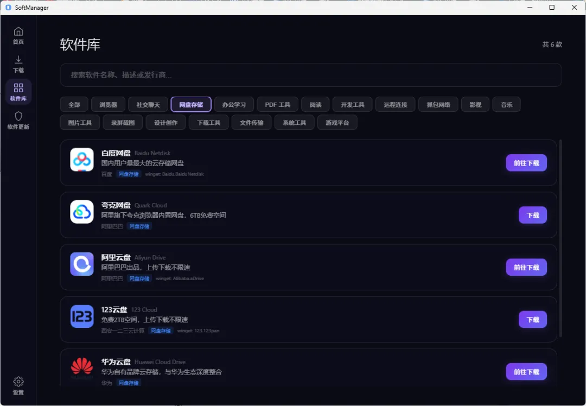Image resolution: width=586 pixels, height=406 pixels.
Task: Click the 软件库 page heading
Action: 80,45
